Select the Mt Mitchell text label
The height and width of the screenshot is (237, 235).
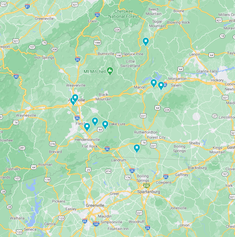click(95, 72)
